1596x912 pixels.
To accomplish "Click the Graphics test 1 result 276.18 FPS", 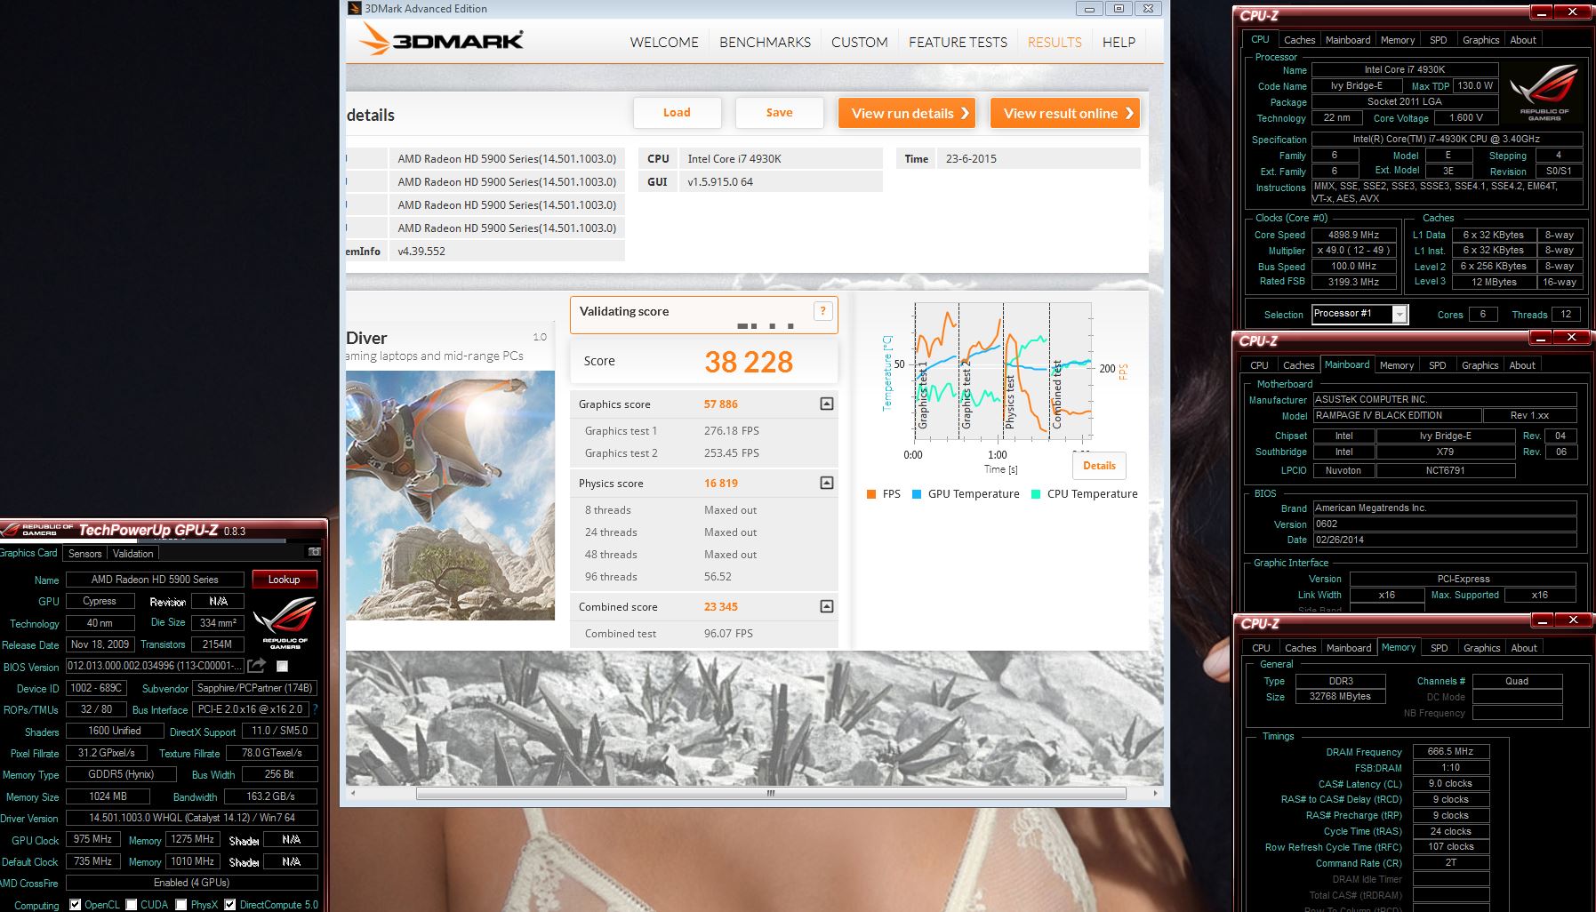I will [732, 431].
